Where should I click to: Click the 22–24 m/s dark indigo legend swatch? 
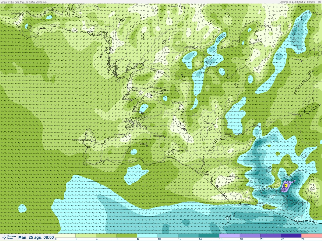coord(291,236)
